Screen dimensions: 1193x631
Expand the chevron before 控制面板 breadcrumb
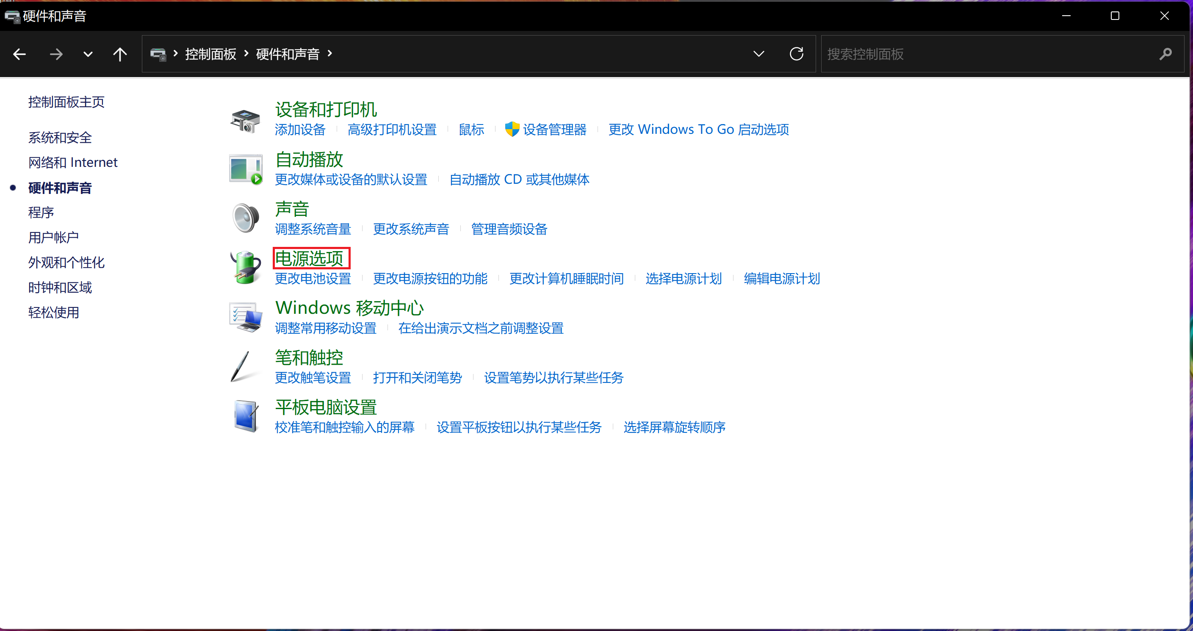[175, 54]
